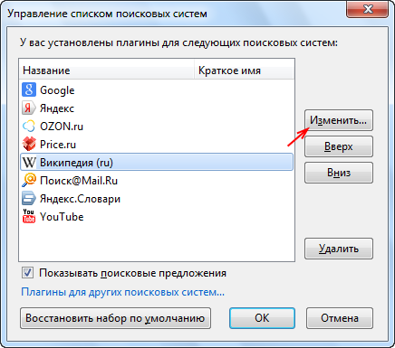Remove engine with Удалить button
395x348 pixels.
pyautogui.click(x=339, y=249)
